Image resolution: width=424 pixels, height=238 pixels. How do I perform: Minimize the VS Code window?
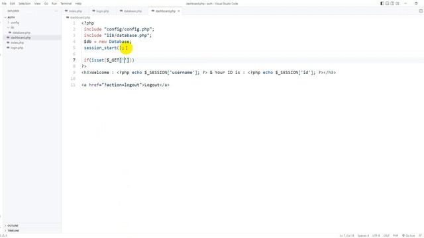pyautogui.click(x=405, y=3)
